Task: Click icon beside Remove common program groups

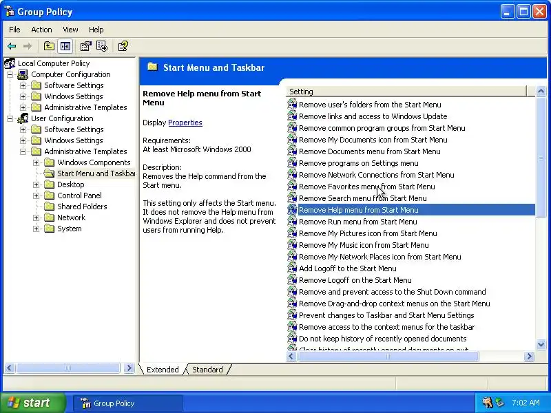Action: [292, 128]
